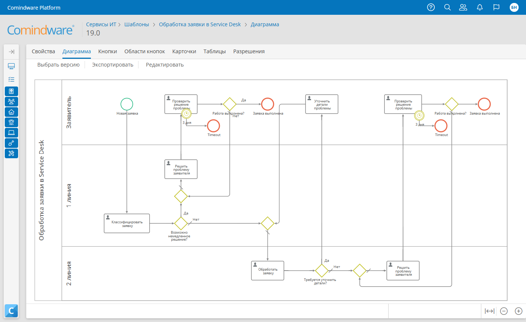Viewport: 526px width, 322px height.
Task: Click the wrench tools icon in the sidebar
Action: coord(11,153)
